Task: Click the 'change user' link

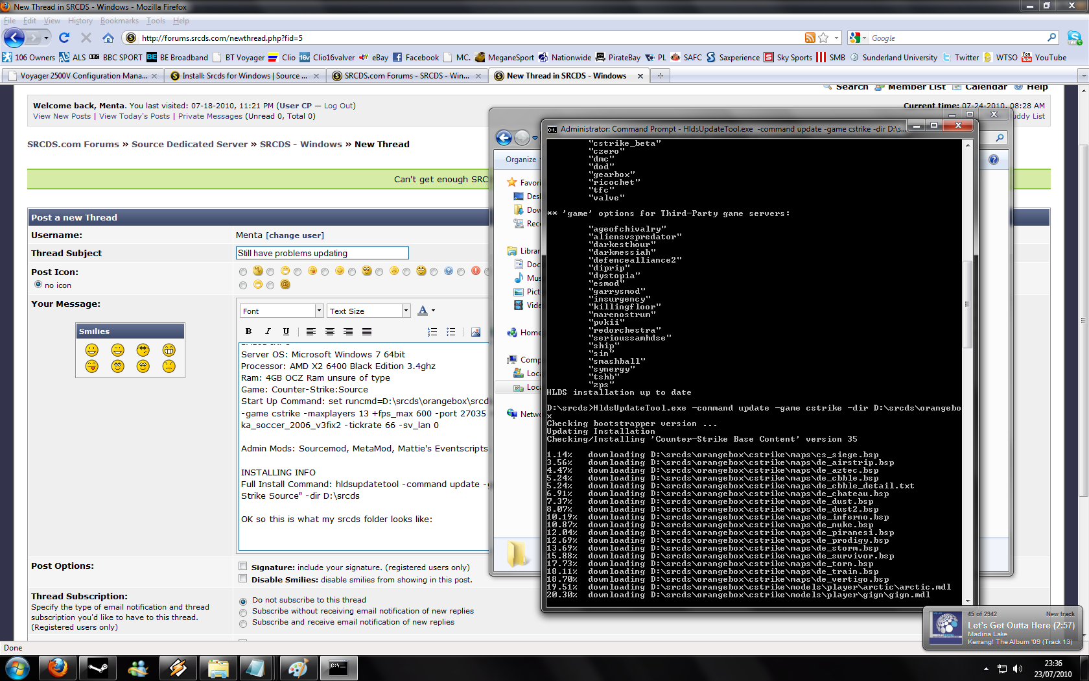Action: tap(295, 235)
